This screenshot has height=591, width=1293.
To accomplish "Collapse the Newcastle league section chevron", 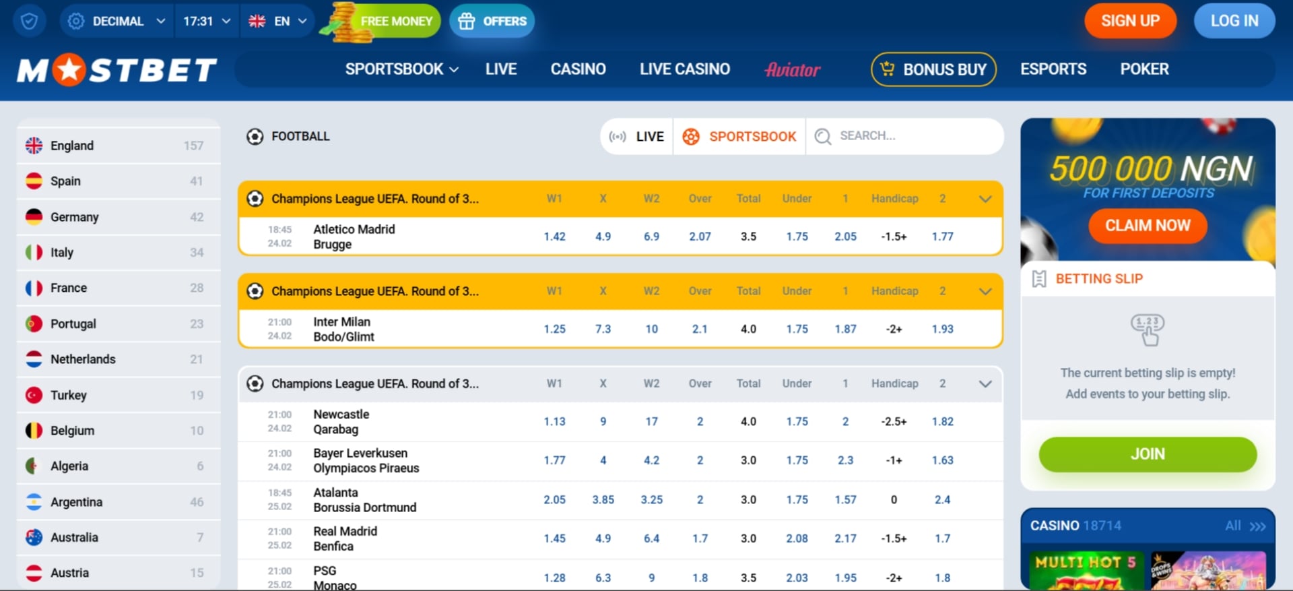I will coord(985,383).
